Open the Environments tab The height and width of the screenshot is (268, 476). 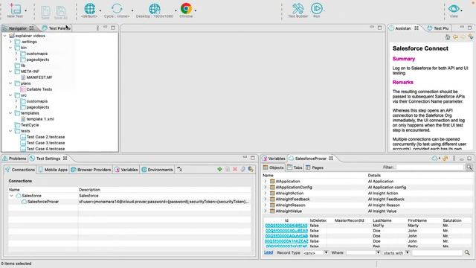click(157, 170)
